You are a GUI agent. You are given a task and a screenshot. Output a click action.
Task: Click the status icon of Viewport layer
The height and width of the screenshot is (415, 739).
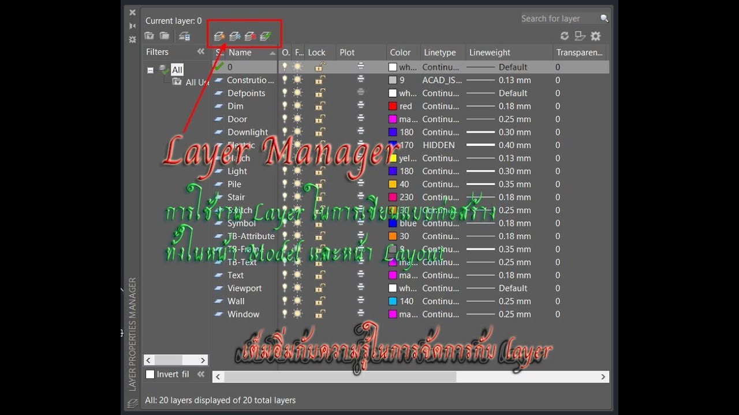(219, 288)
